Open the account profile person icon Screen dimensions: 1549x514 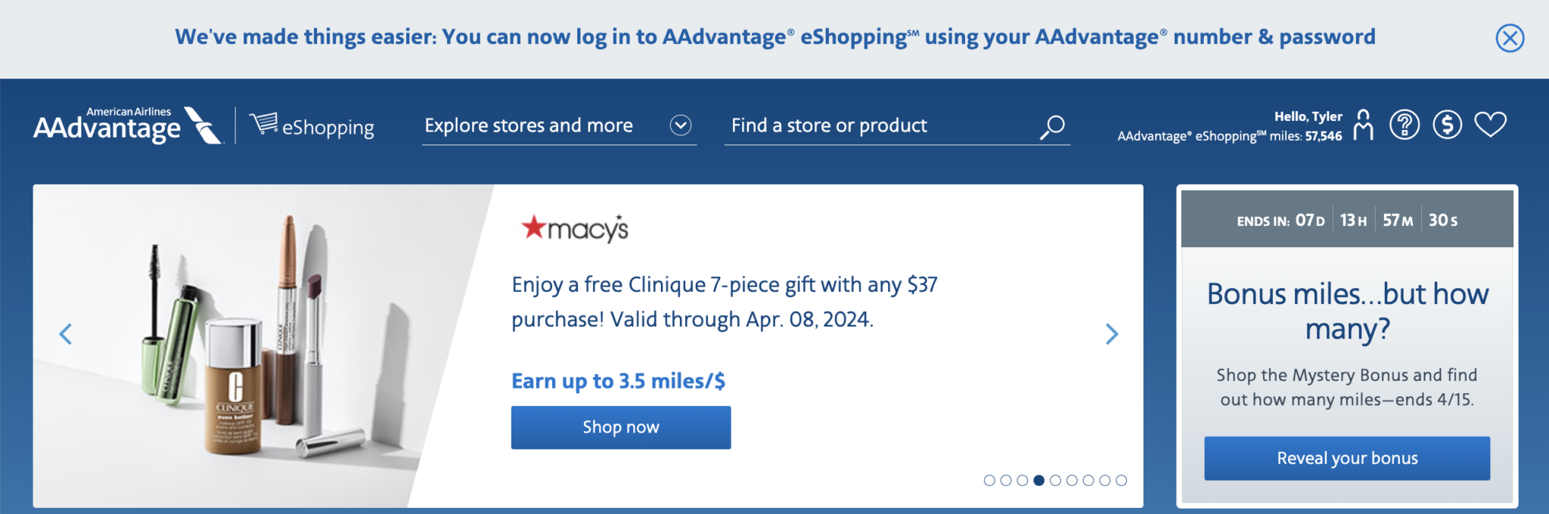click(1363, 125)
